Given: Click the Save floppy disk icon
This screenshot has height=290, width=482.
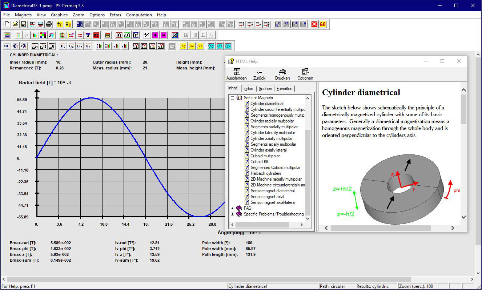Looking at the screenshot, I should click(x=24, y=24).
